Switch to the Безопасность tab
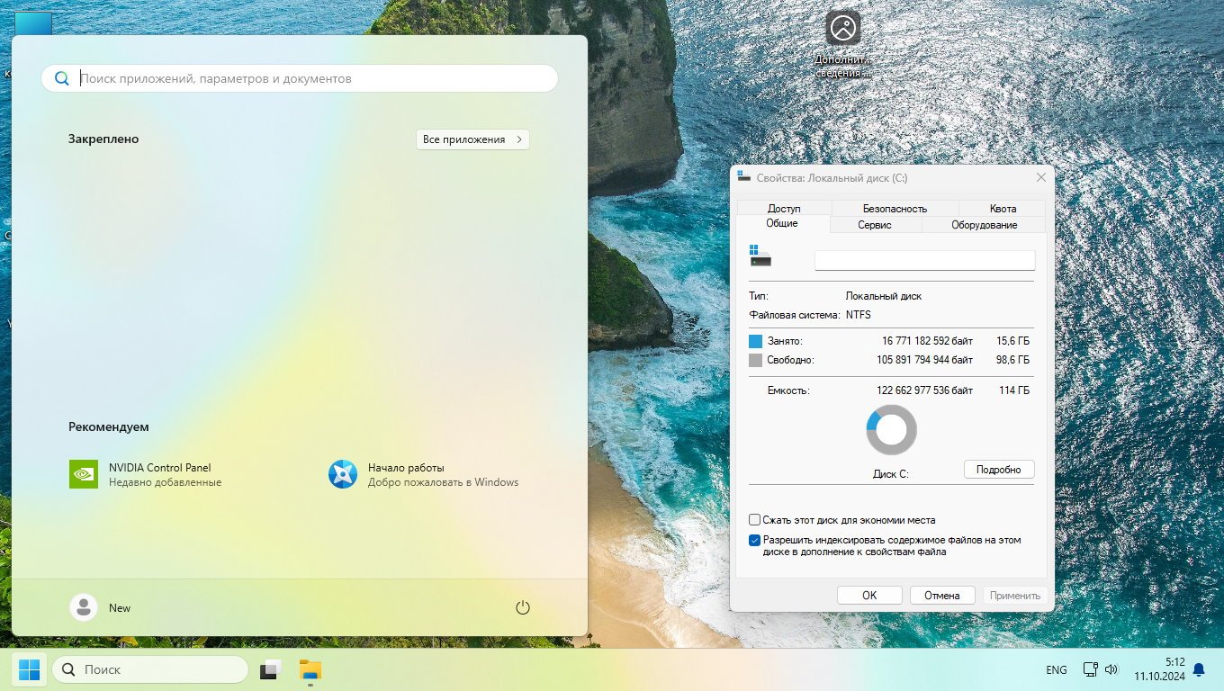1224x691 pixels. (x=894, y=208)
